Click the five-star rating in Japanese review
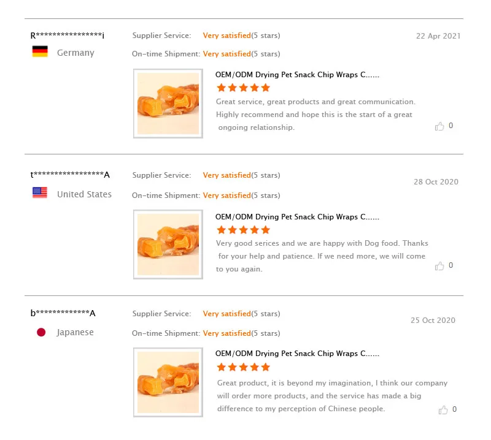 (x=243, y=367)
